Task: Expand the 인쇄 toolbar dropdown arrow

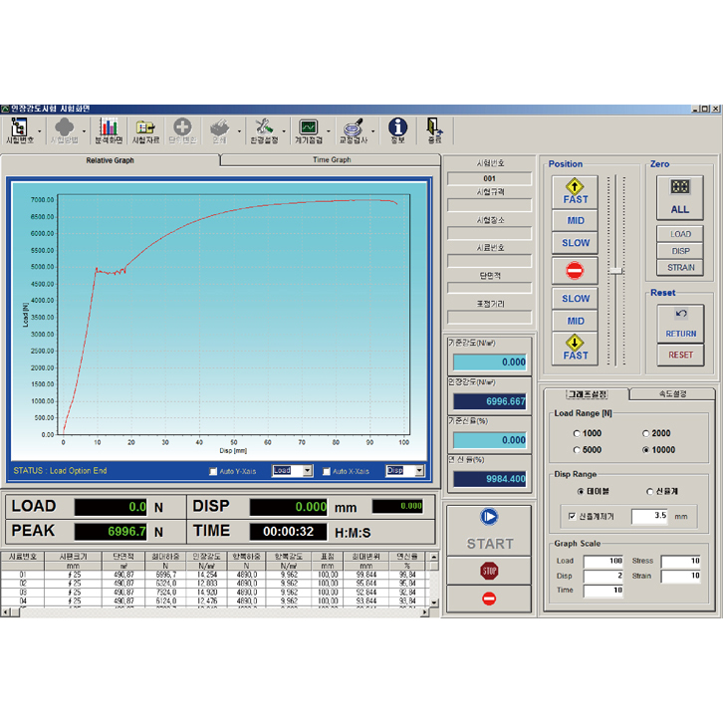Action: (239, 131)
